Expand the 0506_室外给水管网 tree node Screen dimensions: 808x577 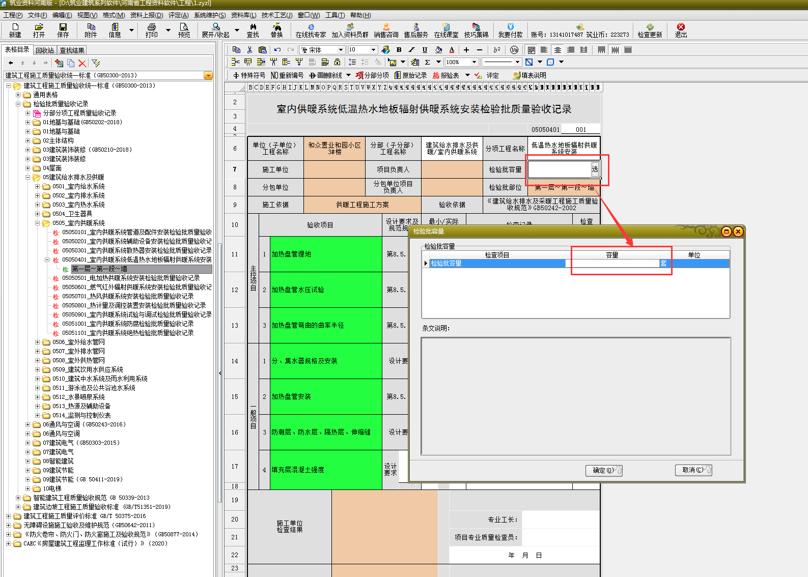(37, 342)
